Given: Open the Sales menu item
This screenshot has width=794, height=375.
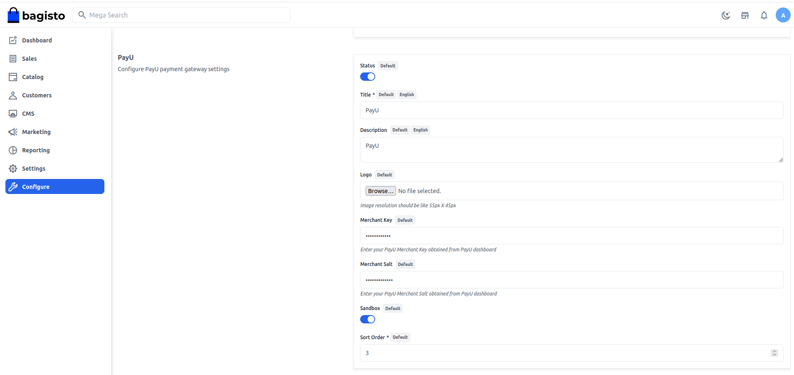Looking at the screenshot, I should coord(30,59).
